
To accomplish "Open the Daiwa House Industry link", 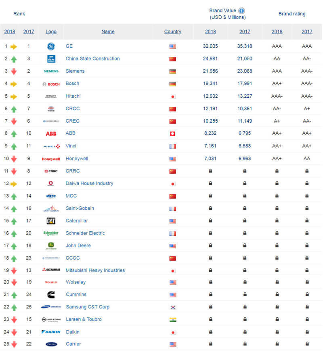I will click(89, 183).
